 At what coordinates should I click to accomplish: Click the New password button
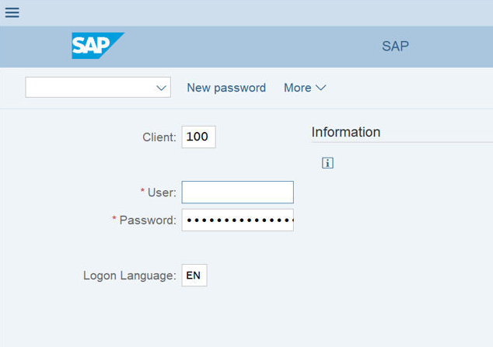226,88
